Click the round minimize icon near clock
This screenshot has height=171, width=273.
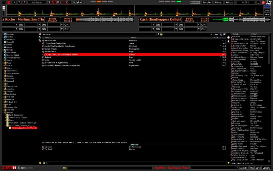(258, 3)
